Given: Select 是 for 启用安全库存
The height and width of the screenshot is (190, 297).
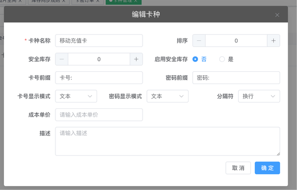Looking at the screenshot, I should [226, 59].
